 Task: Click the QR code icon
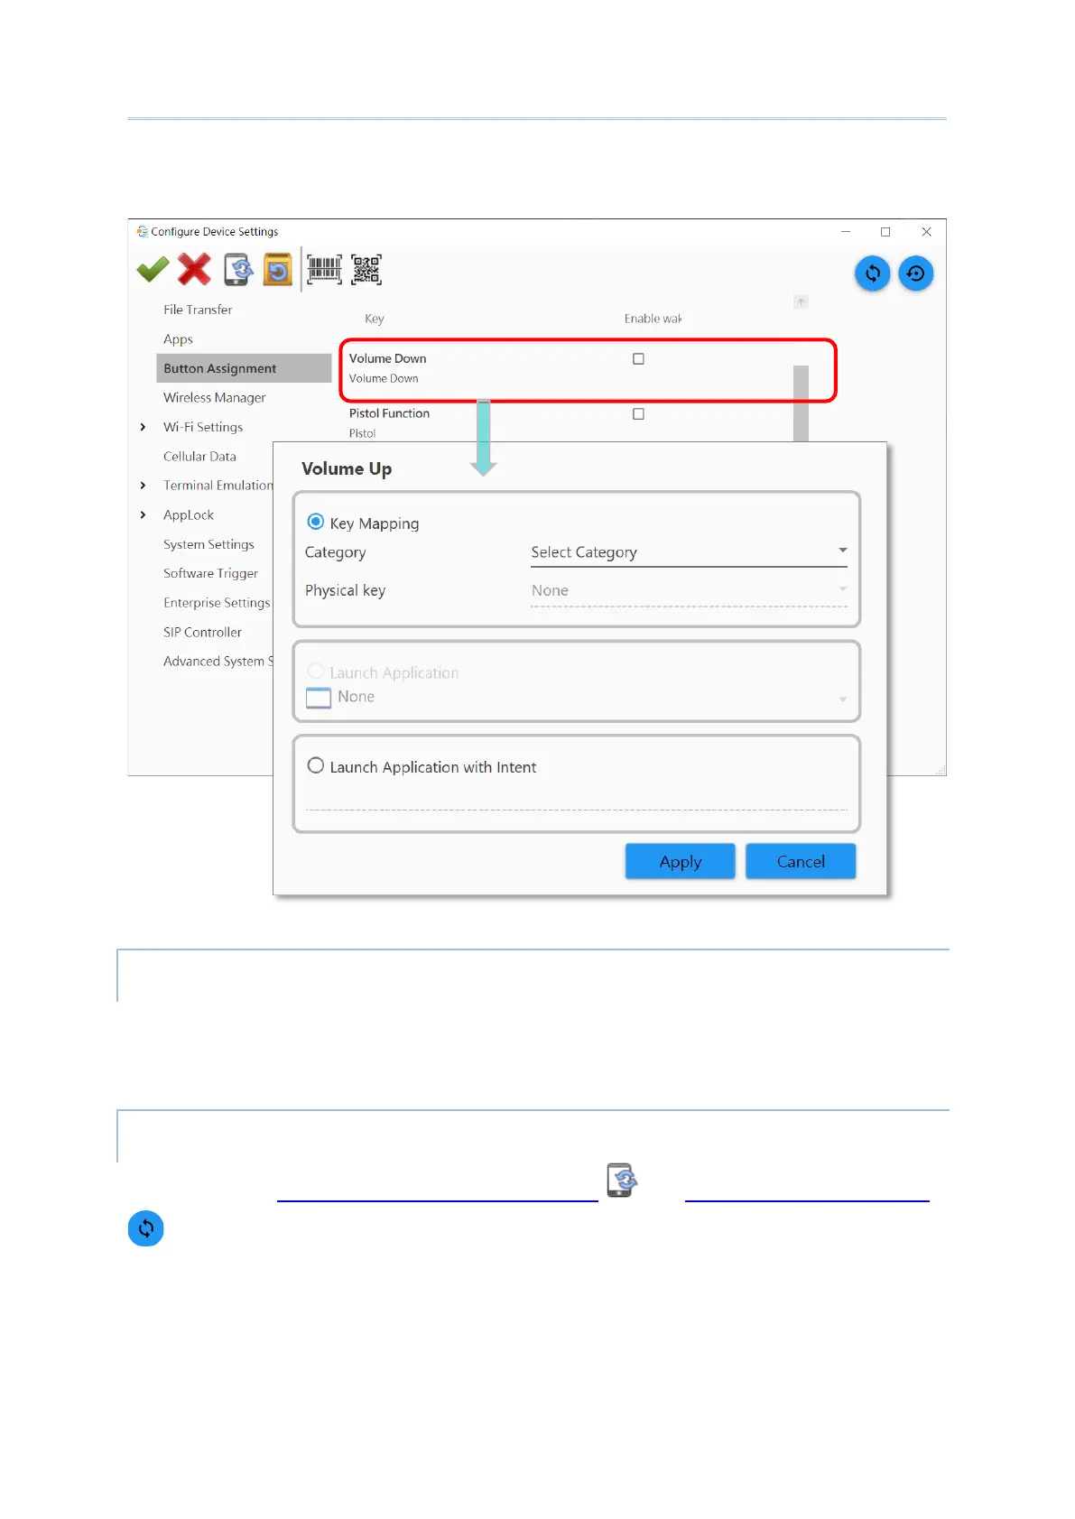click(366, 269)
